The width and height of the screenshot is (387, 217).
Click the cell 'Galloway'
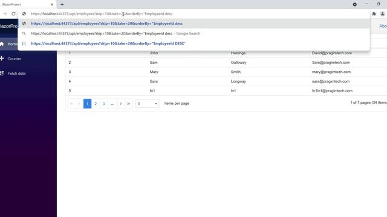238,63
